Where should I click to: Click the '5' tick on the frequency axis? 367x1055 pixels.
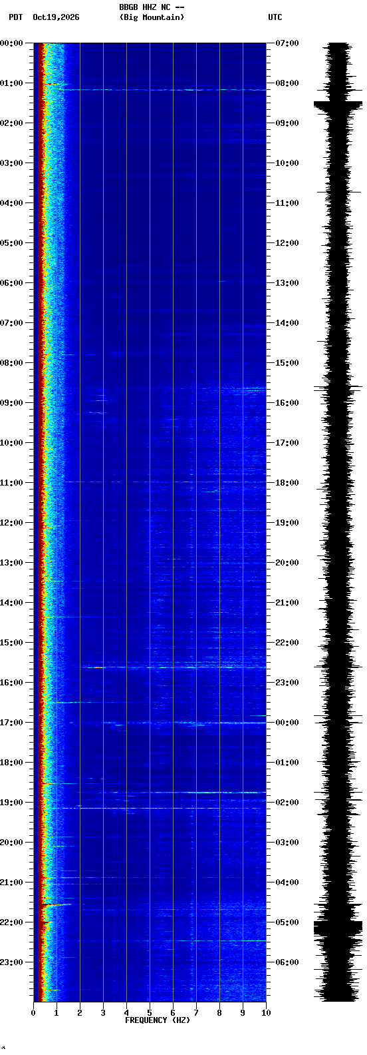tap(150, 1013)
